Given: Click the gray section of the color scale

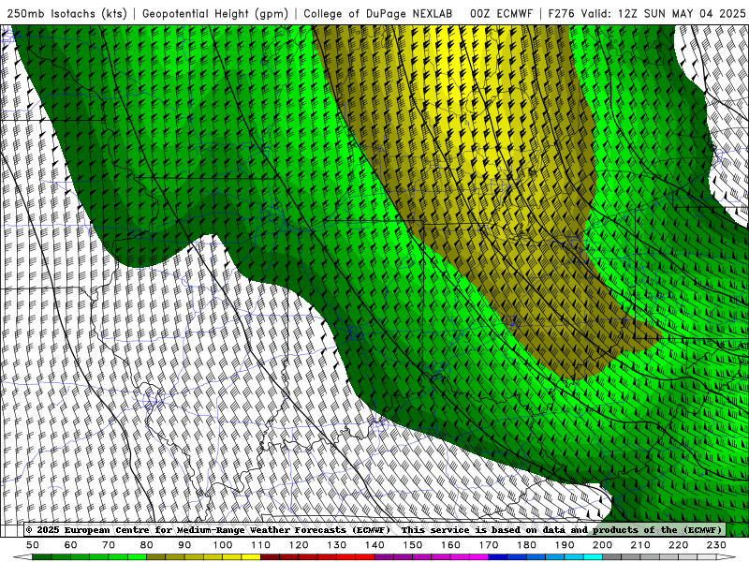Looking at the screenshot, I should pyautogui.click(x=659, y=557).
